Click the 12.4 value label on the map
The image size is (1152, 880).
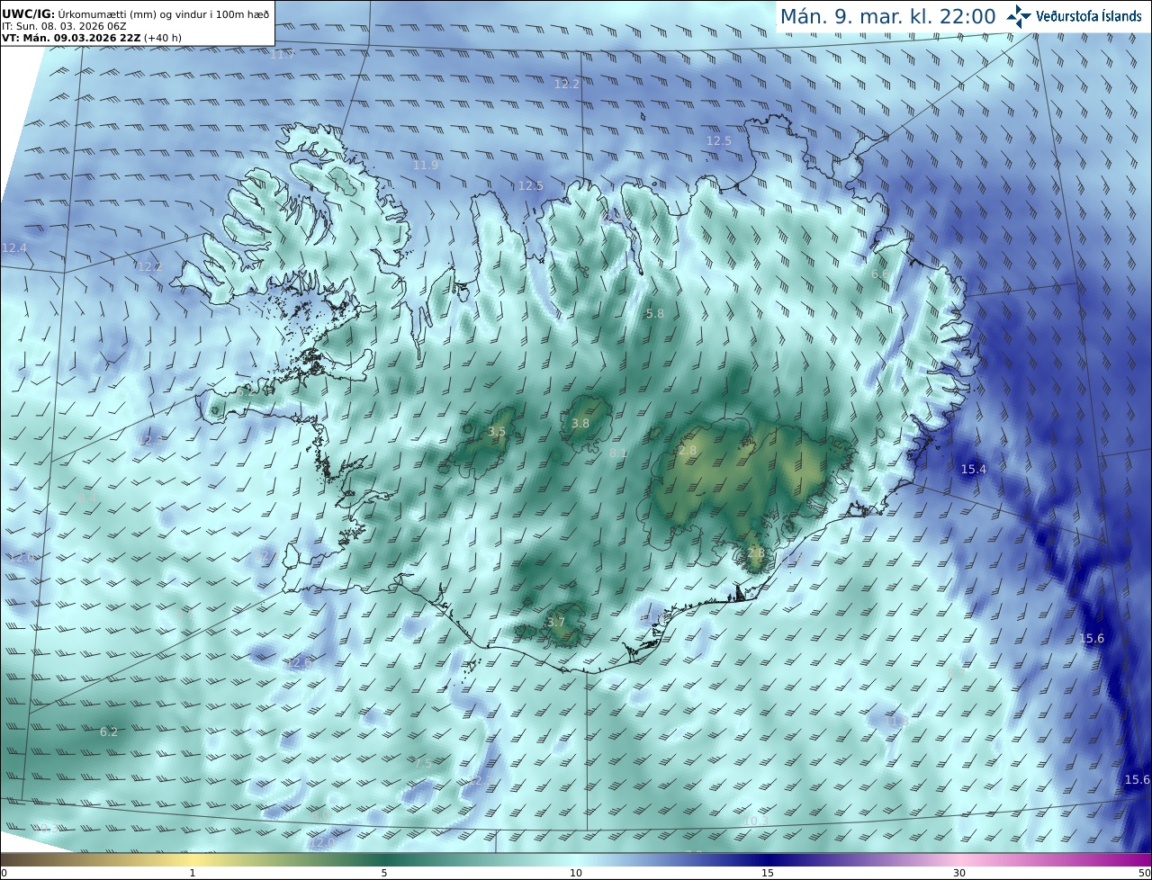tap(14, 247)
